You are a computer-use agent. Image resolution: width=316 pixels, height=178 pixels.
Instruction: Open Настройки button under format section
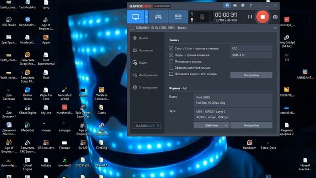click(x=251, y=125)
